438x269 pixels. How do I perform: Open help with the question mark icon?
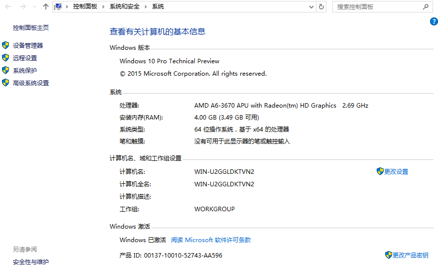(434, 21)
